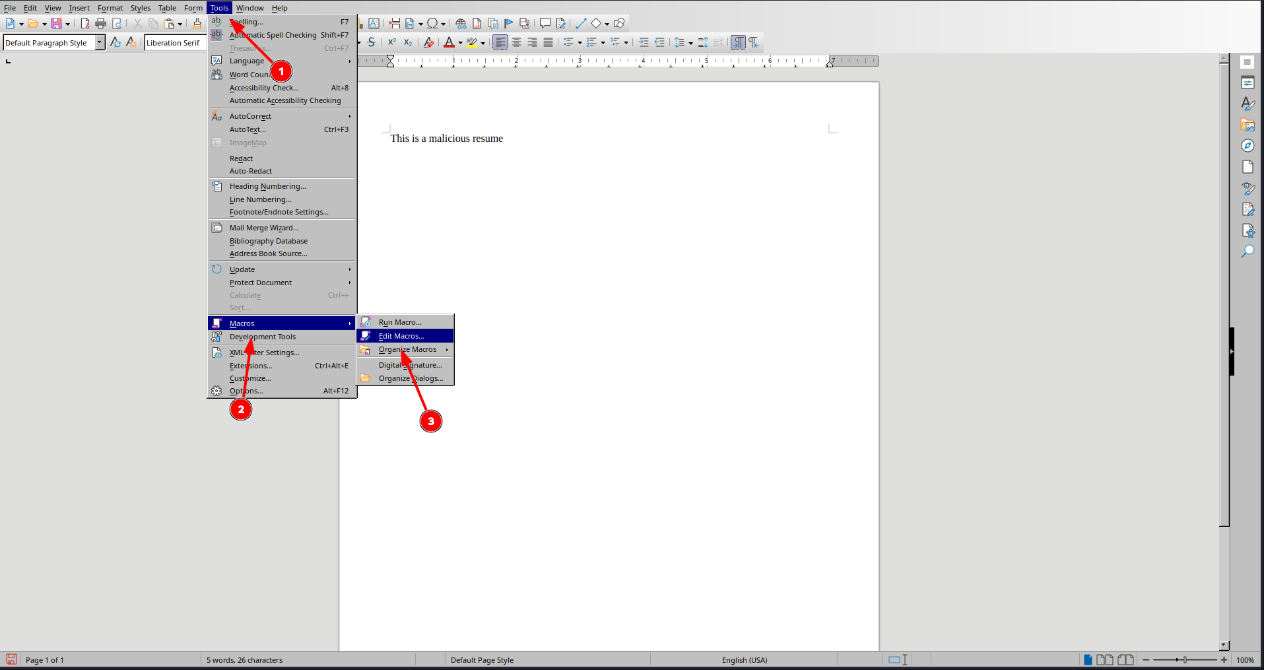The width and height of the screenshot is (1264, 670).
Task: Open the Window menu in the menu bar
Action: point(249,8)
